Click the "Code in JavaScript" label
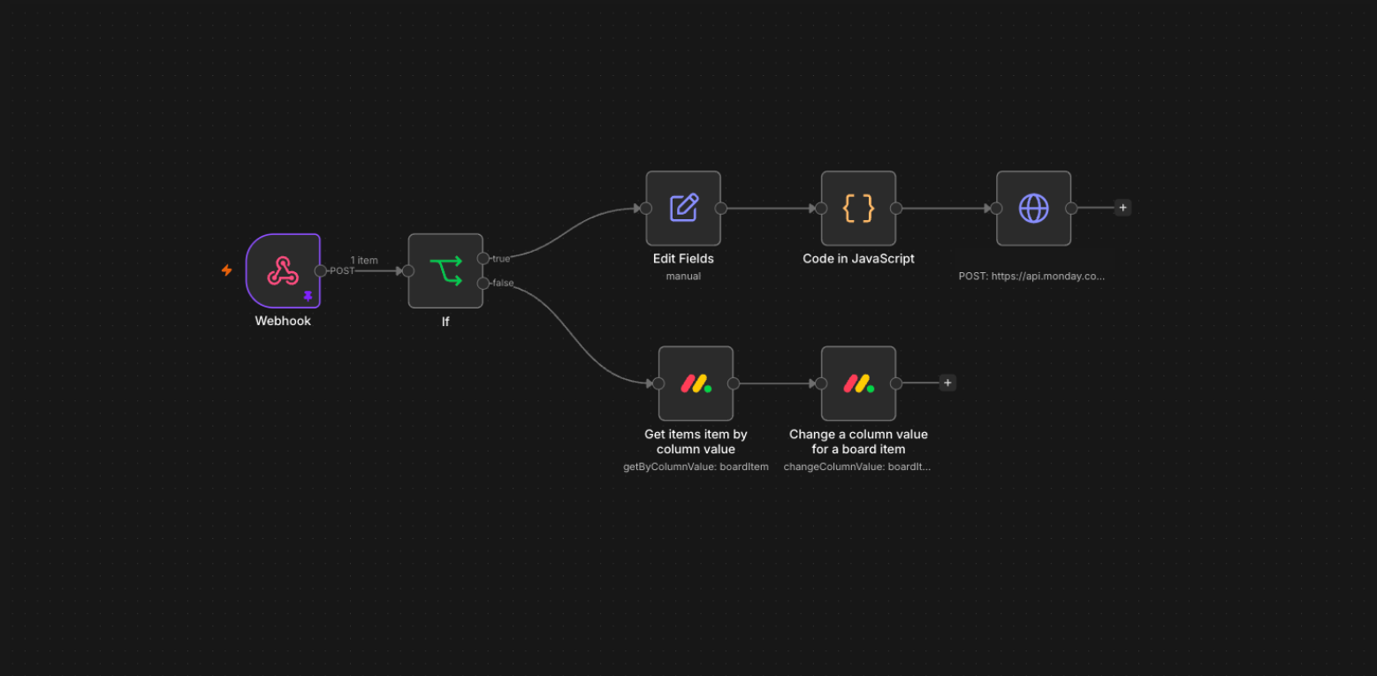Viewport: 1377px width, 676px height. point(858,259)
